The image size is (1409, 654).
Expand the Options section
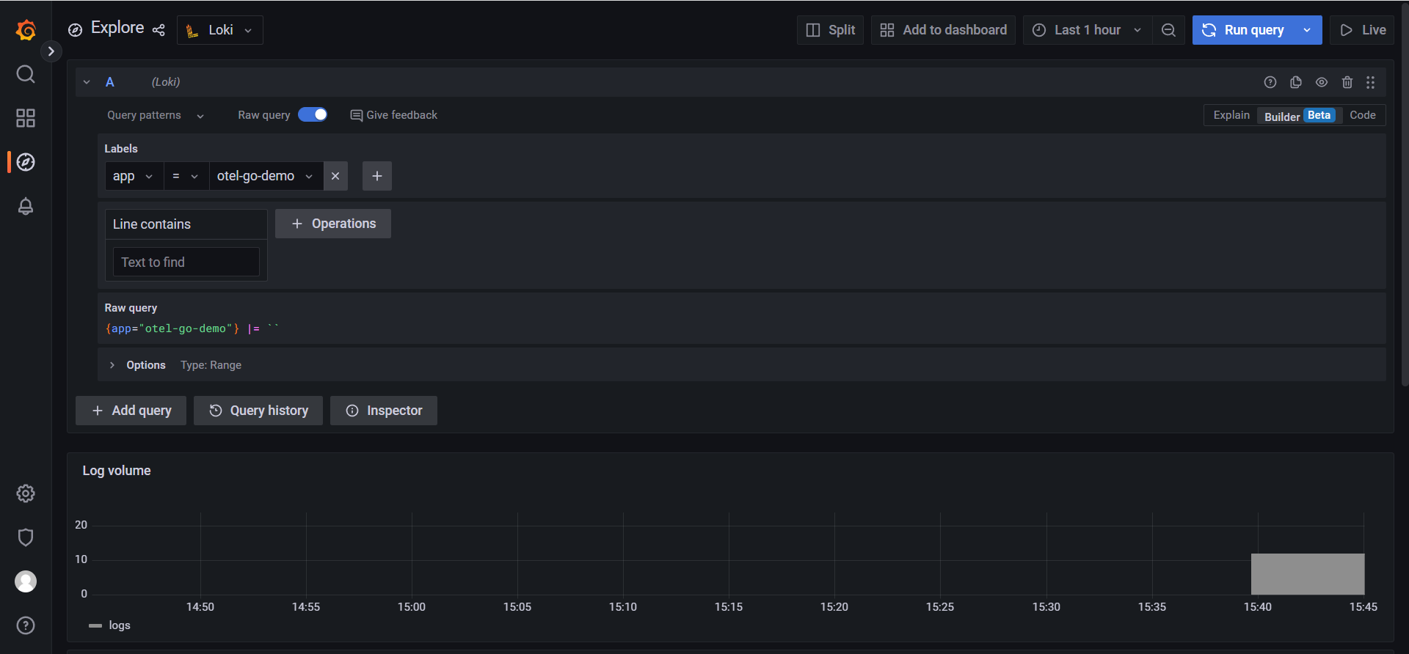pos(112,365)
